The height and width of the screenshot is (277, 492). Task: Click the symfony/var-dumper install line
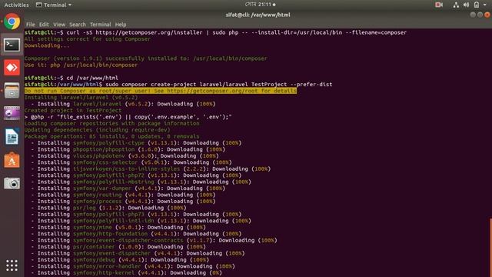pyautogui.click(x=128, y=189)
